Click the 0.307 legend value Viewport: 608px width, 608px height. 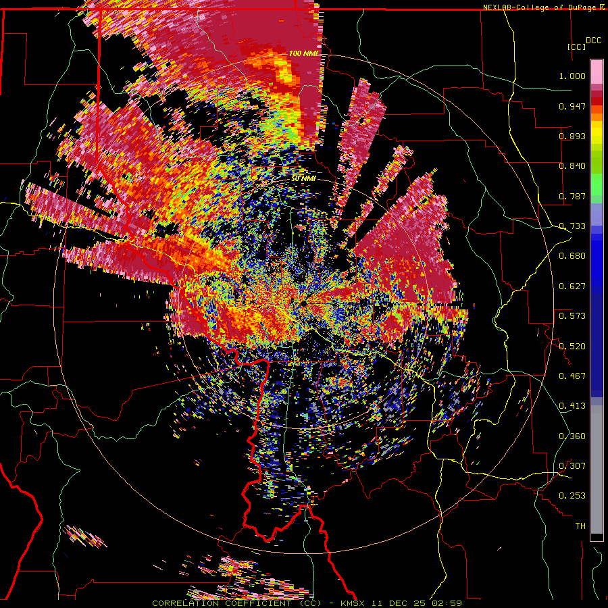[x=572, y=466]
